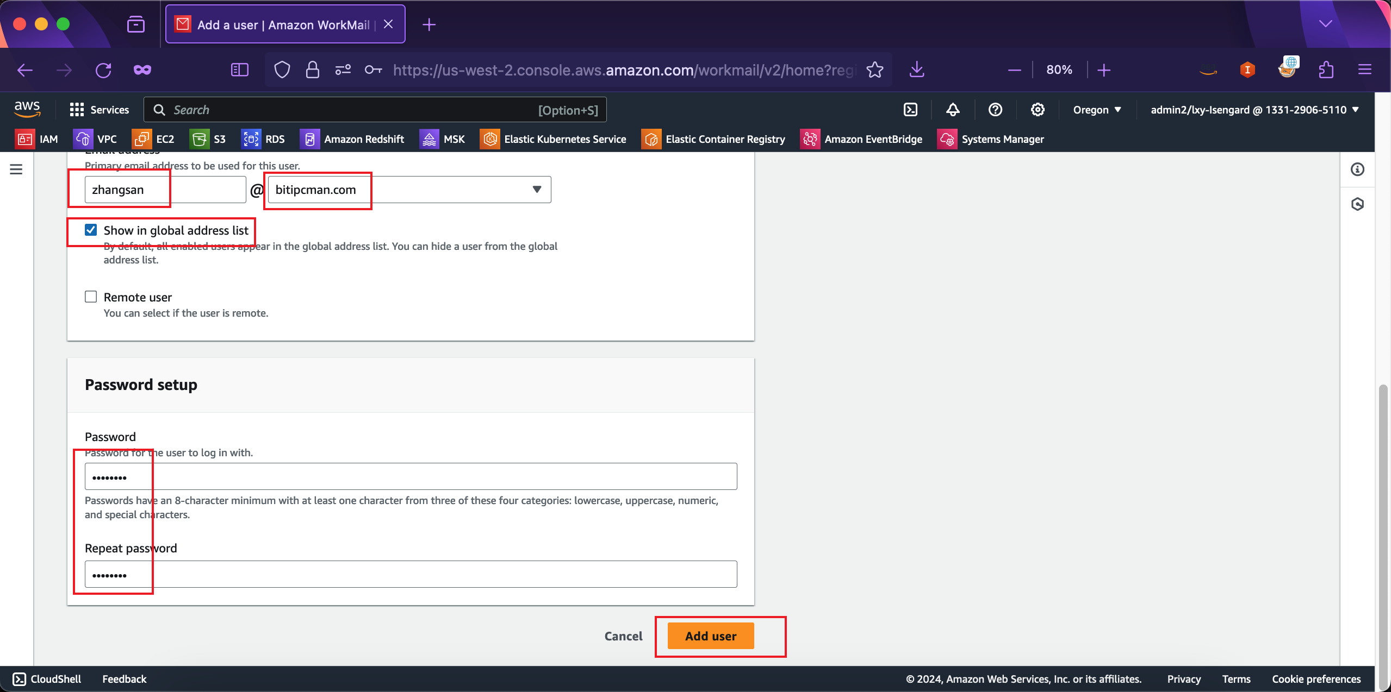Open the EC2 favorite shortcut
1391x692 pixels.
click(153, 139)
